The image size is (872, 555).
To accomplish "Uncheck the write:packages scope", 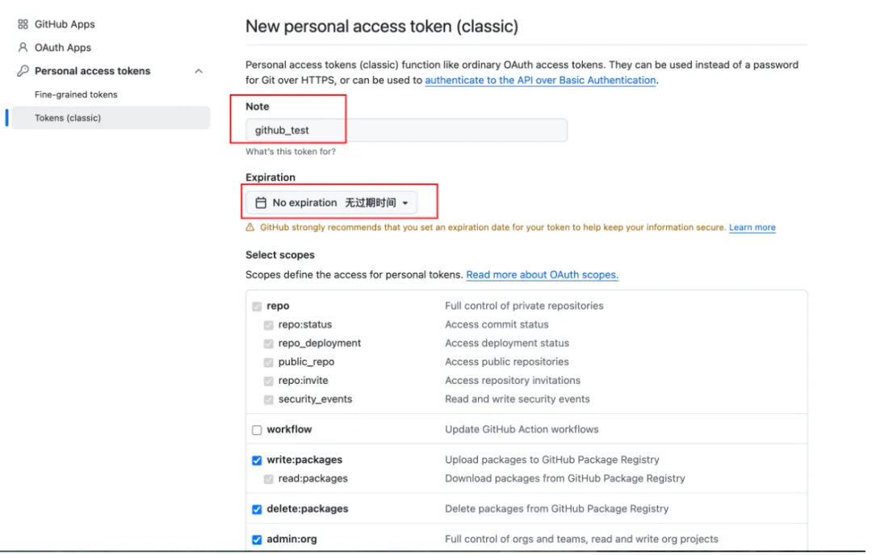I will pos(257,461).
